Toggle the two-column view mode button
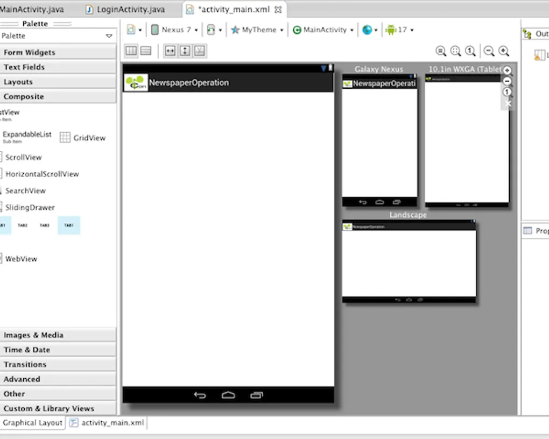Viewport: 549px width, 439px height. [x=131, y=51]
